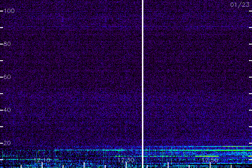Click the 80 frequency axis label
Image resolution: width=252 pixels, height=168 pixels.
coord(7,44)
